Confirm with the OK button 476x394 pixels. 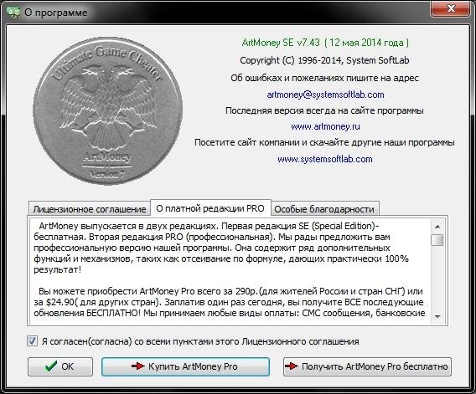[x=60, y=366]
